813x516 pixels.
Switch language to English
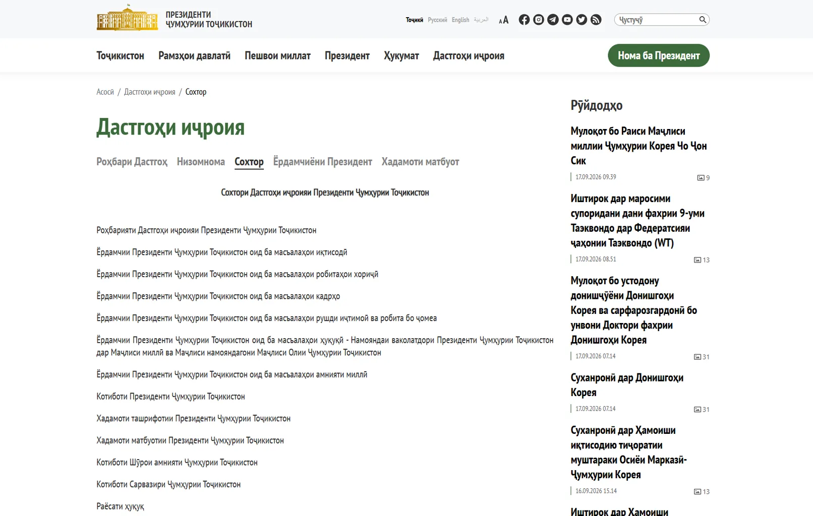pos(460,20)
